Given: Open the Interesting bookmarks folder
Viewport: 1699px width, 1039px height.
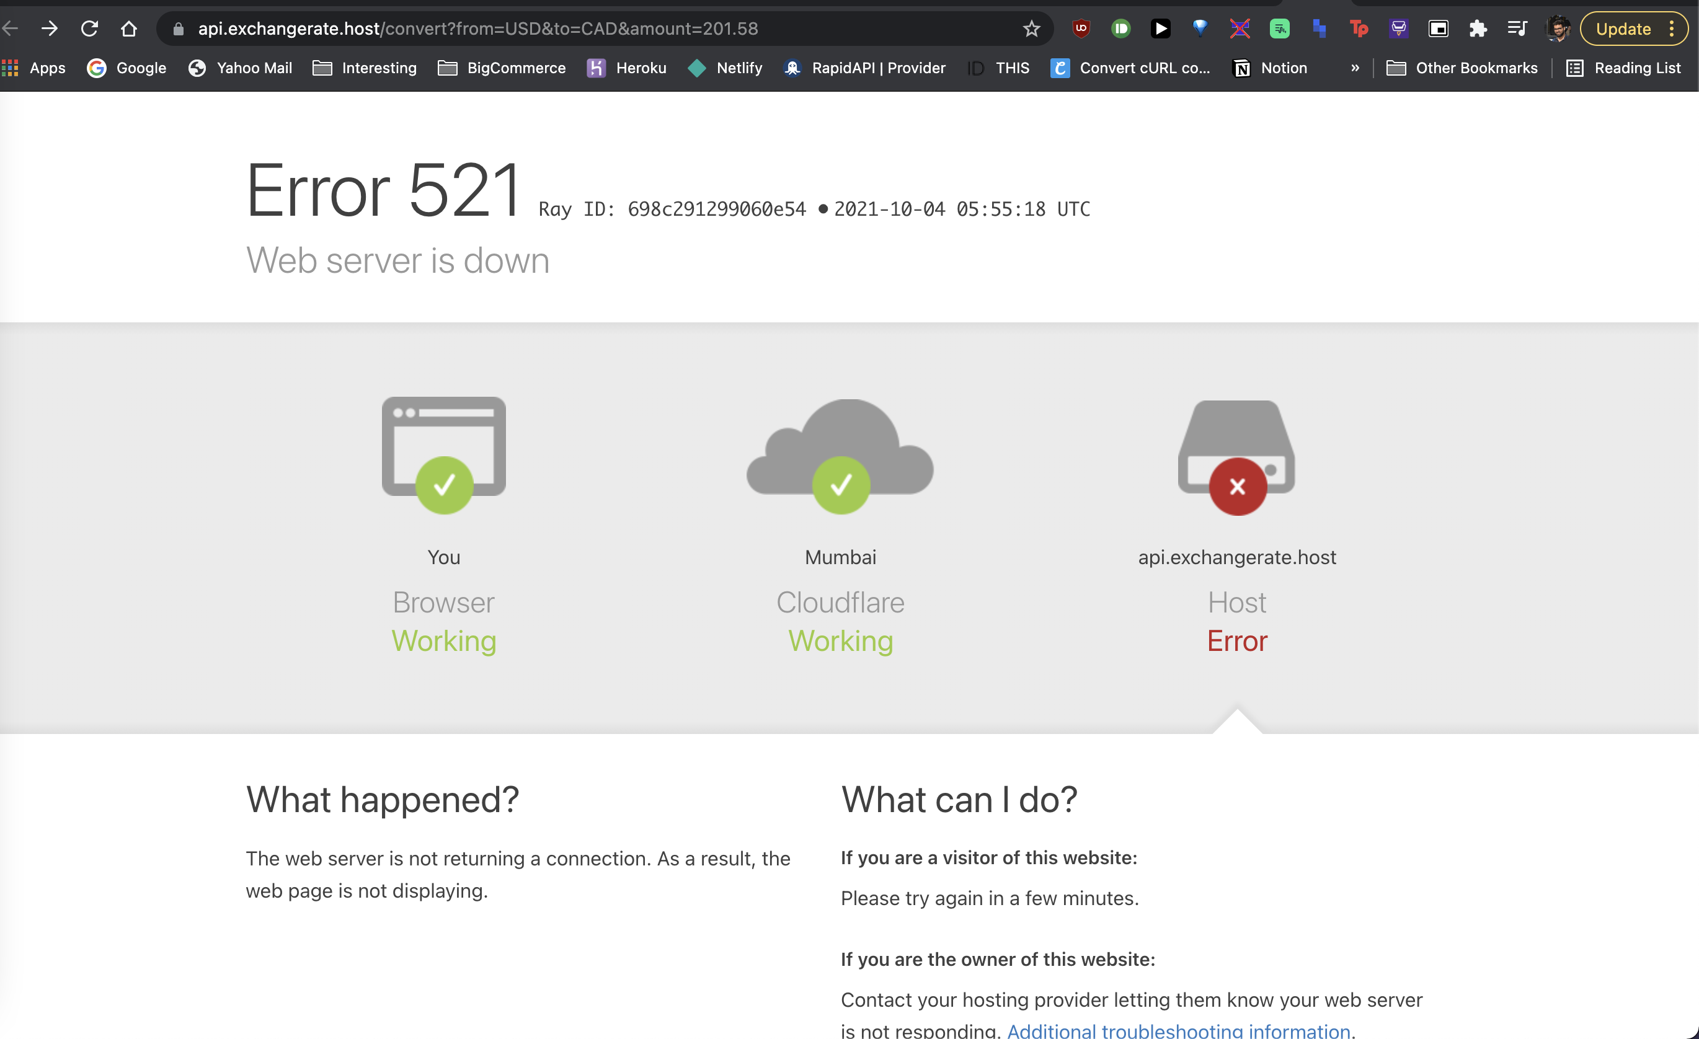Looking at the screenshot, I should [364, 68].
